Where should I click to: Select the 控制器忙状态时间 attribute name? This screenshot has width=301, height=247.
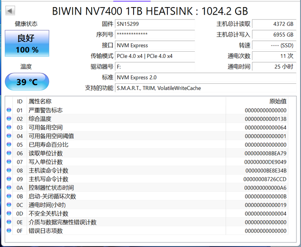coord(51,188)
